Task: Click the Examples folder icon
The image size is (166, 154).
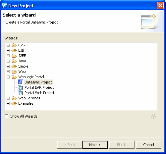Action: [14, 103]
